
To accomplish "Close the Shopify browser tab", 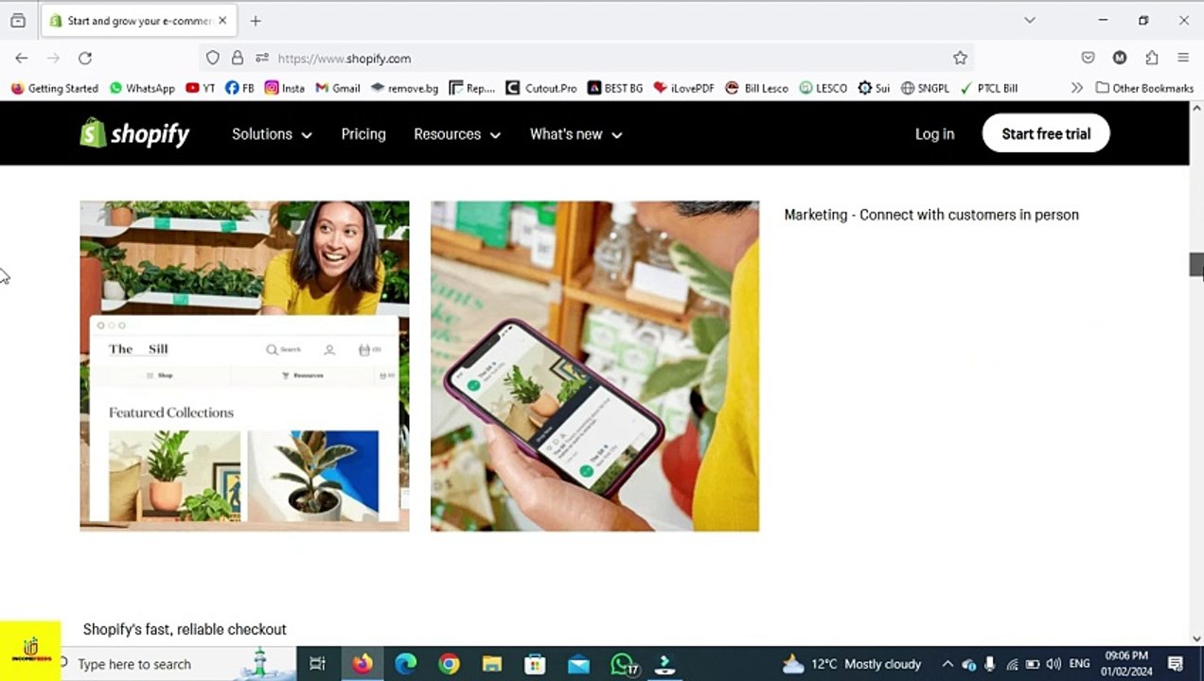I will (222, 20).
